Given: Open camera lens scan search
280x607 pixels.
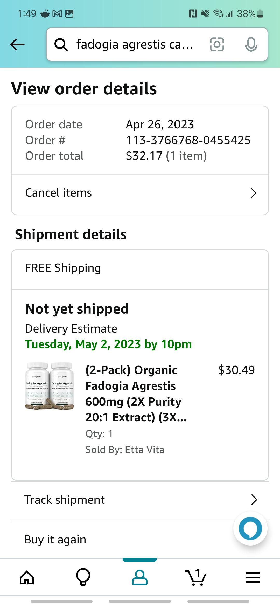Looking at the screenshot, I should coord(217,44).
